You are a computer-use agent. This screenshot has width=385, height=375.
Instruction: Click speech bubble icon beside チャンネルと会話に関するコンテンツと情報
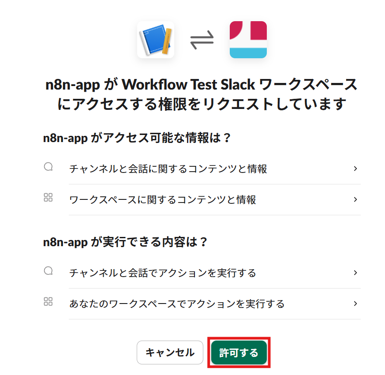tap(49, 167)
